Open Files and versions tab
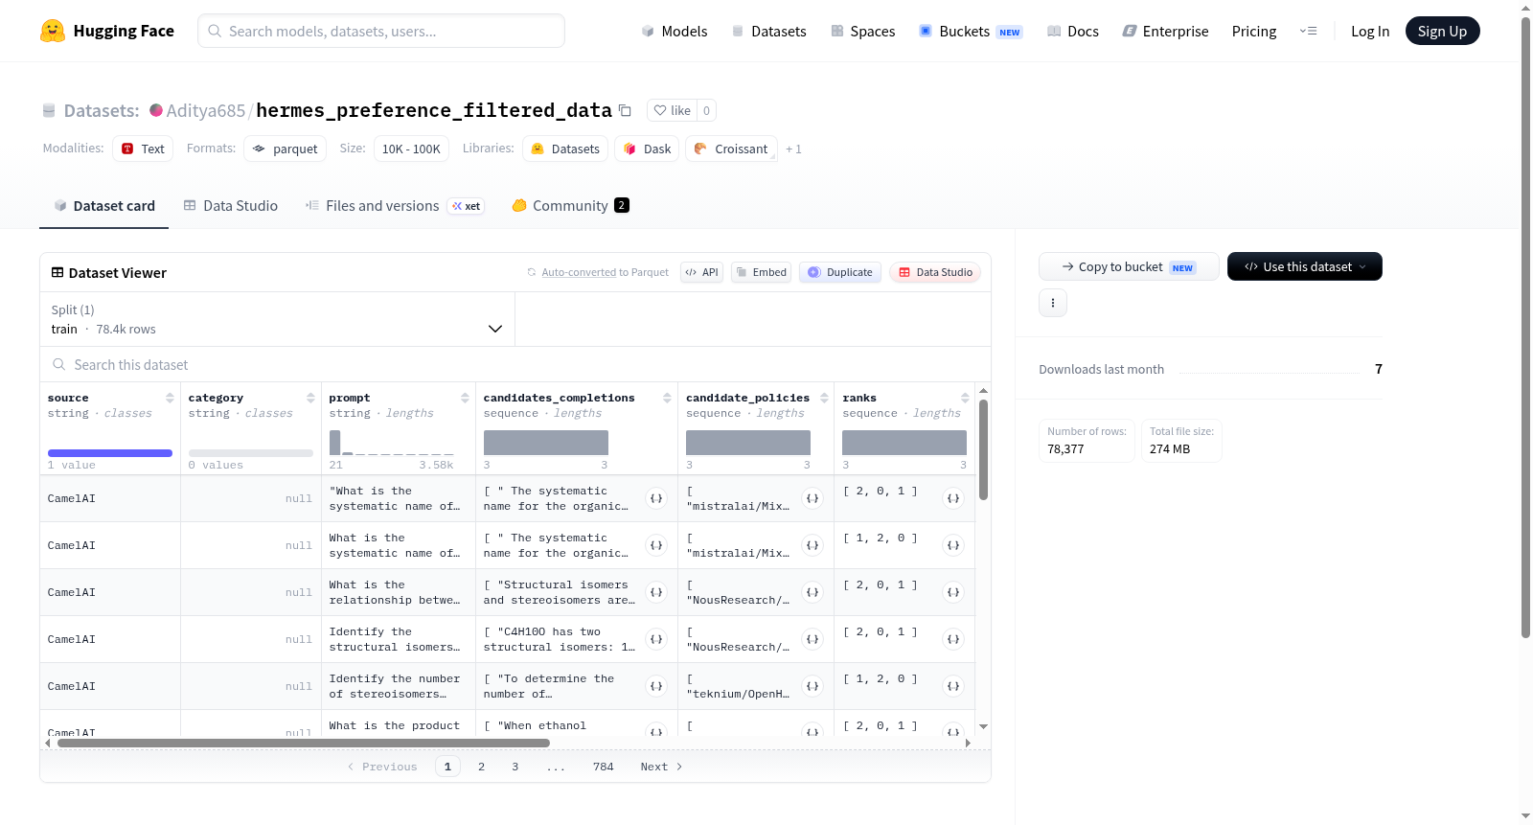 [395, 205]
